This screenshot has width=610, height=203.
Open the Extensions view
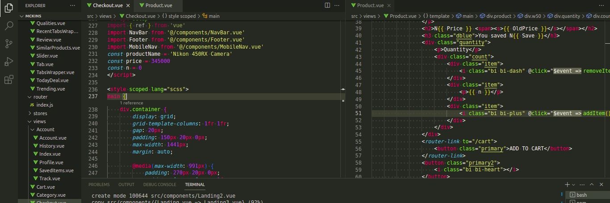(9, 80)
